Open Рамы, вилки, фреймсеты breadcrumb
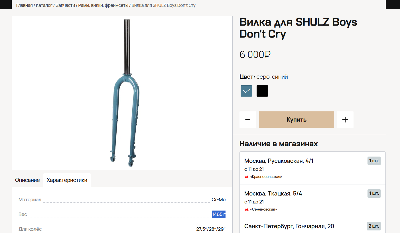 click(103, 5)
